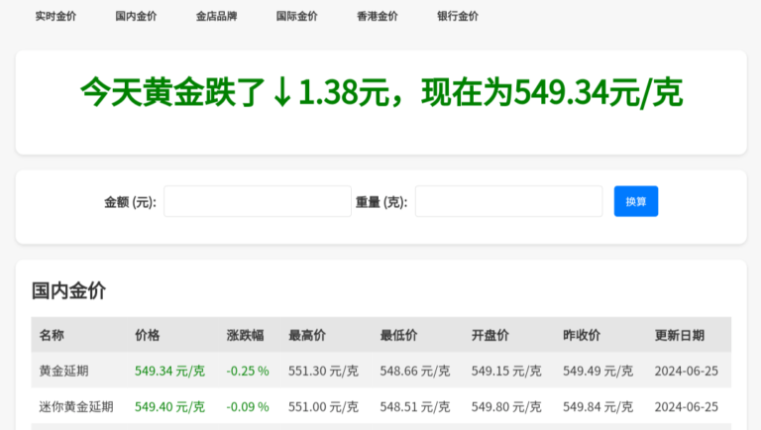Viewport: 761px width, 430px height.
Task: Select the 黄金延期 table row name
Action: pos(63,371)
